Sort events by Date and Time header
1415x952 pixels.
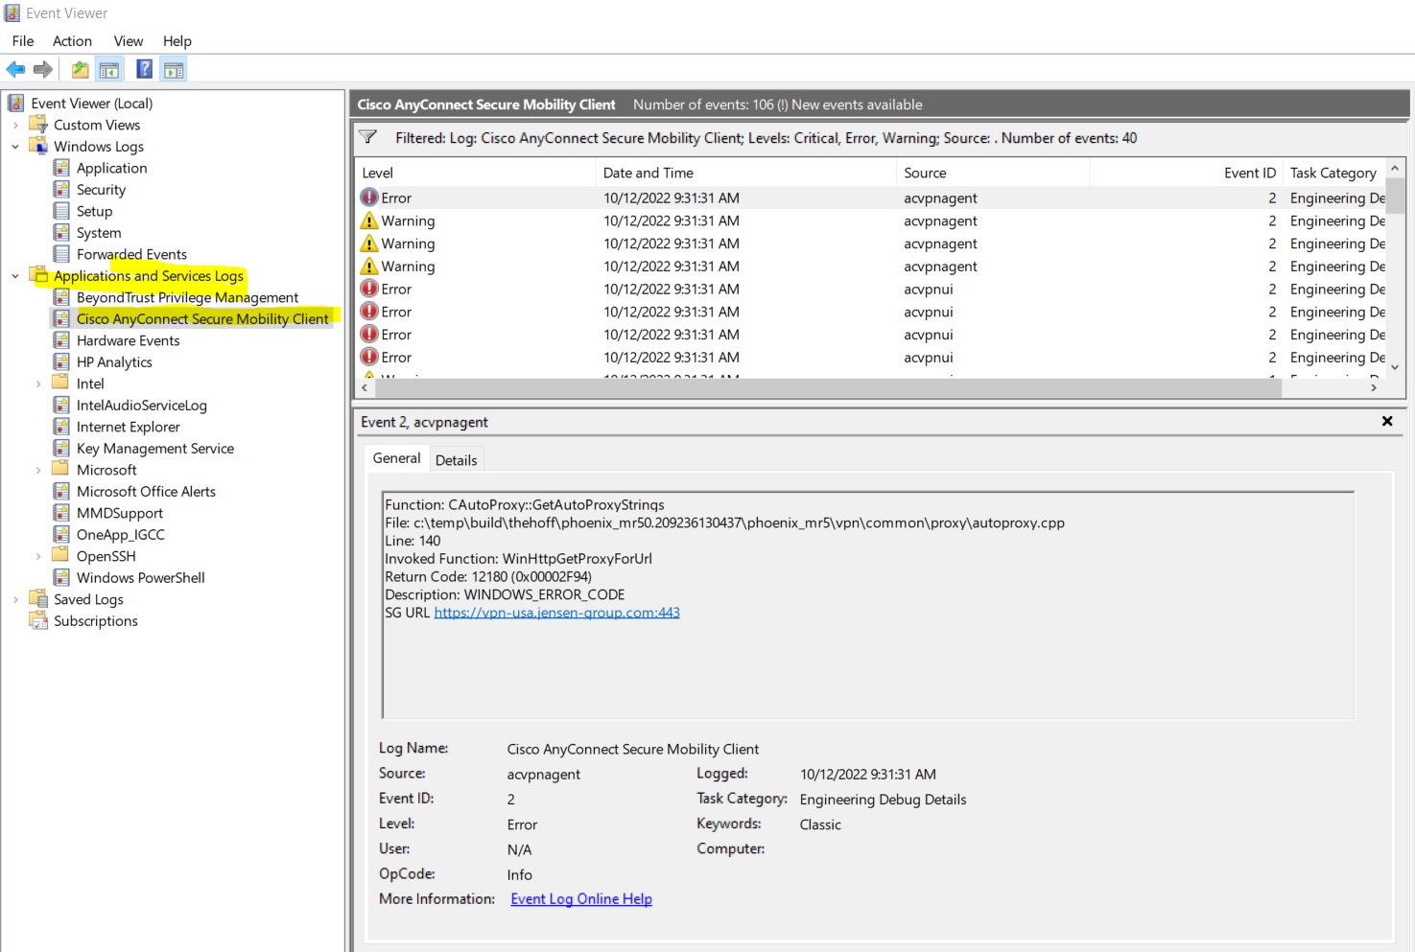pos(745,173)
